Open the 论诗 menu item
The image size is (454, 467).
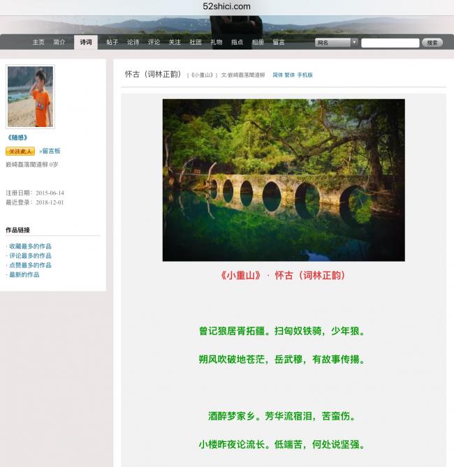(x=133, y=43)
